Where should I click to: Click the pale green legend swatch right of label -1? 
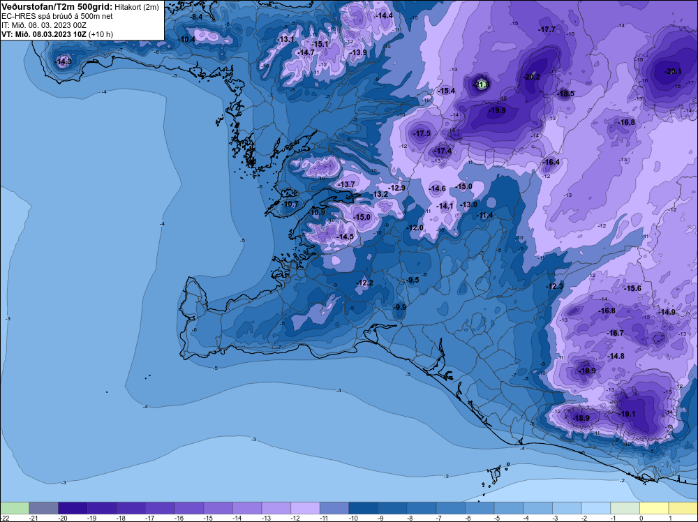coord(625,508)
